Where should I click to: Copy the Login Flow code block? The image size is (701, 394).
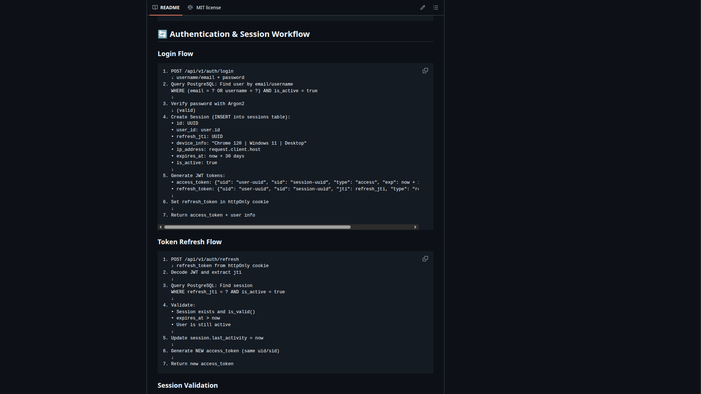(x=425, y=70)
